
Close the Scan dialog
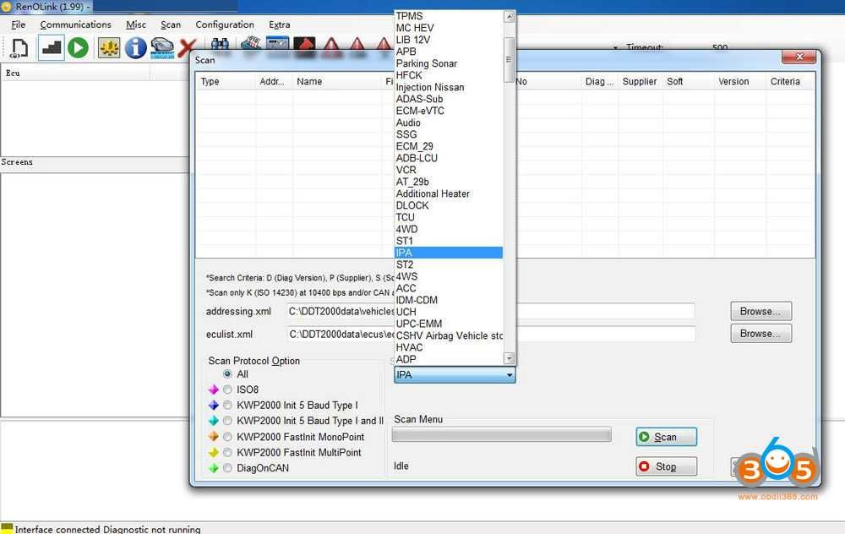pyautogui.click(x=799, y=57)
